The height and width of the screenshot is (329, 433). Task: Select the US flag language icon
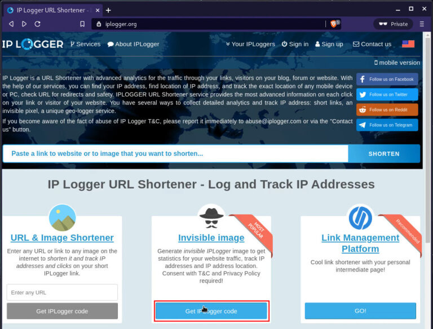(x=408, y=44)
